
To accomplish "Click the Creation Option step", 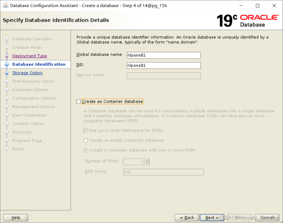I will coord(28,124).
